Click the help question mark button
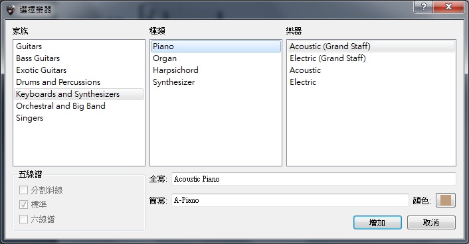Viewport: 469px width, 244px height. [x=423, y=7]
